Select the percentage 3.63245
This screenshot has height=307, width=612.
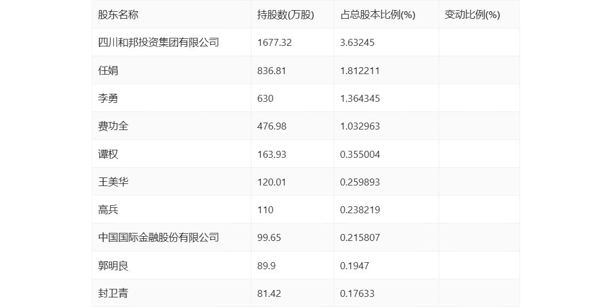tap(357, 43)
